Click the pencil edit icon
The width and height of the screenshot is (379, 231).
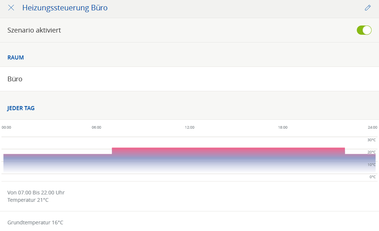pyautogui.click(x=368, y=8)
